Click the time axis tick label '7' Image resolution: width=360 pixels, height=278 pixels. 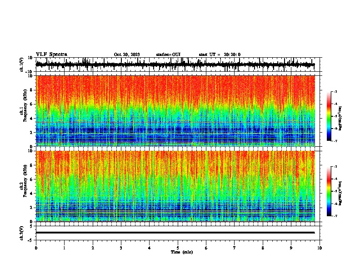pos(235,248)
